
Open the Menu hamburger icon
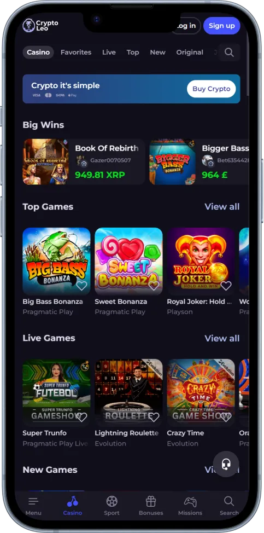pos(33,501)
